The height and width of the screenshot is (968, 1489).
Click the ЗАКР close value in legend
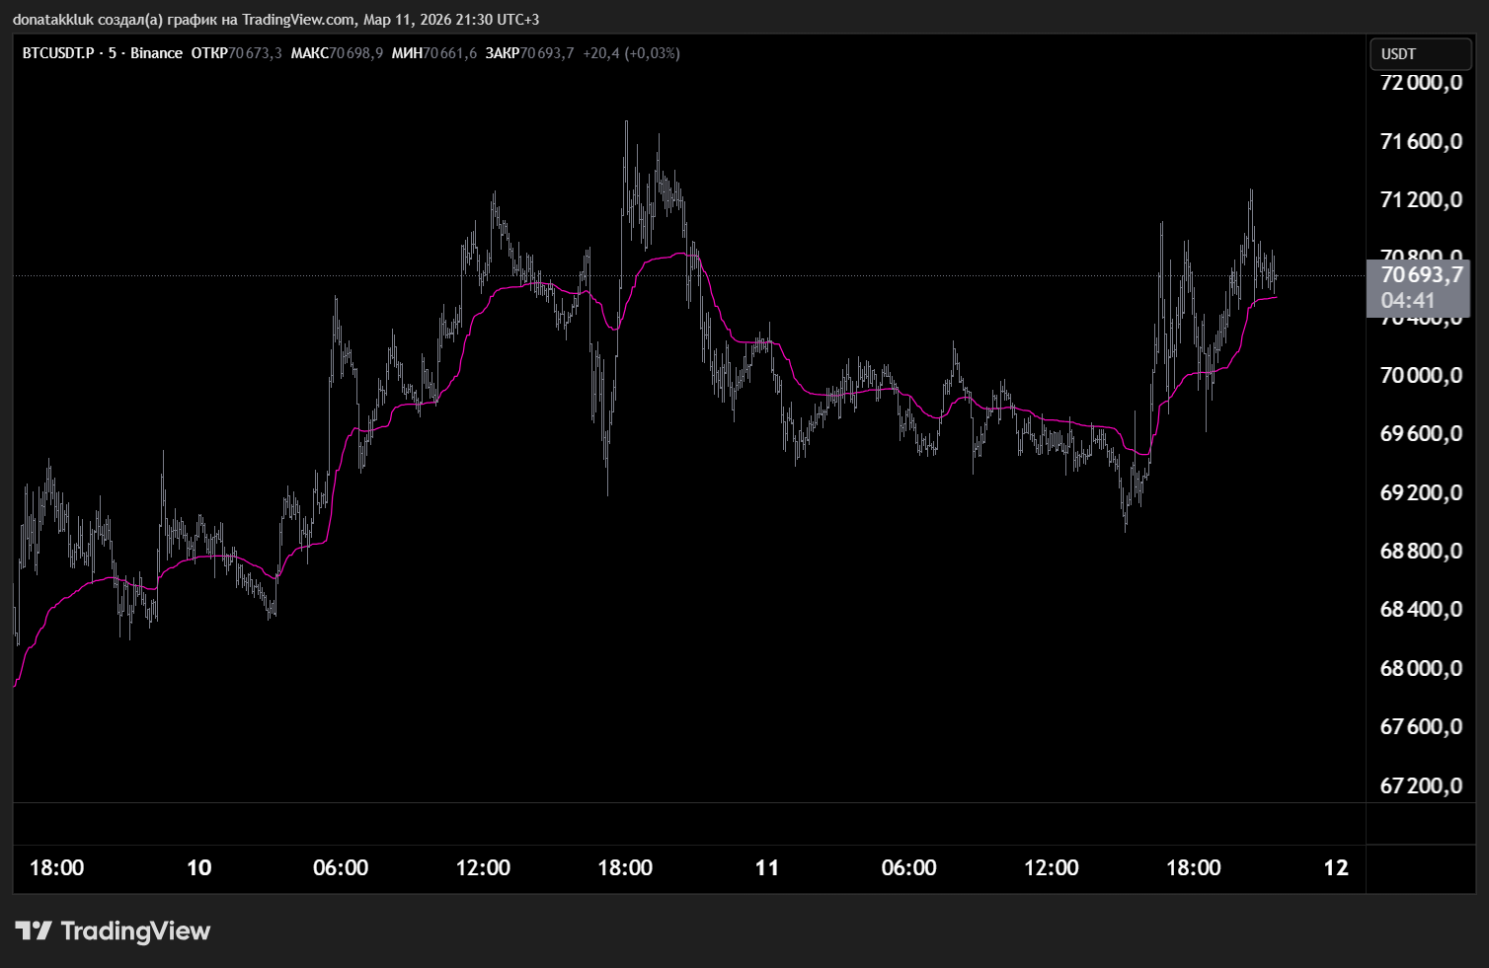[547, 53]
